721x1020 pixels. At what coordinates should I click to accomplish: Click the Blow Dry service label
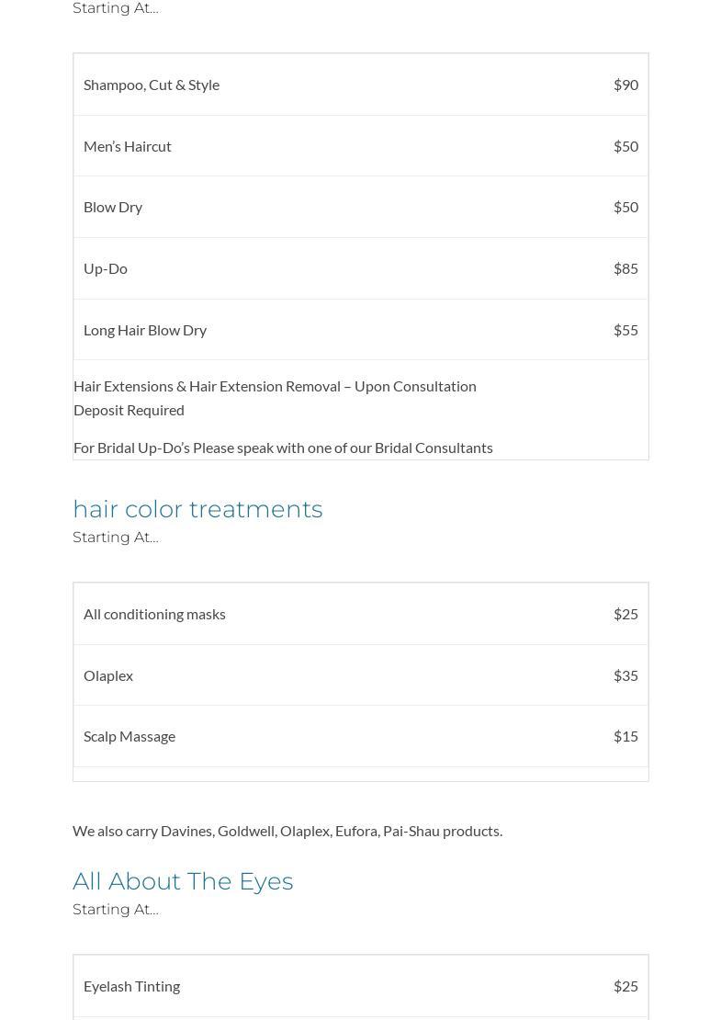[113, 207]
